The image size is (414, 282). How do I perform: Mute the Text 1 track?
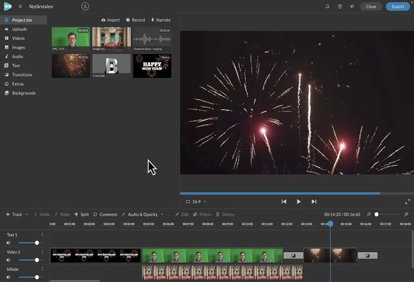pyautogui.click(x=9, y=243)
